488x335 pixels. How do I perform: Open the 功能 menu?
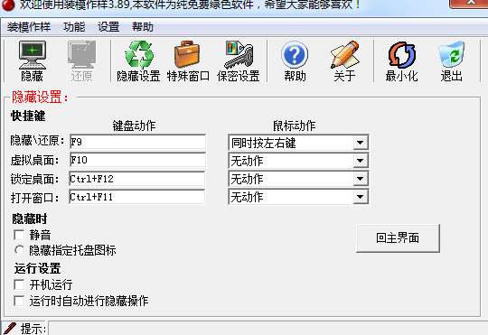[74, 27]
